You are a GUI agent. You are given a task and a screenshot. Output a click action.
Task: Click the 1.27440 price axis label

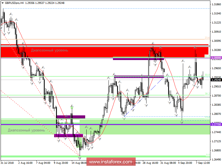click(x=216, y=132)
